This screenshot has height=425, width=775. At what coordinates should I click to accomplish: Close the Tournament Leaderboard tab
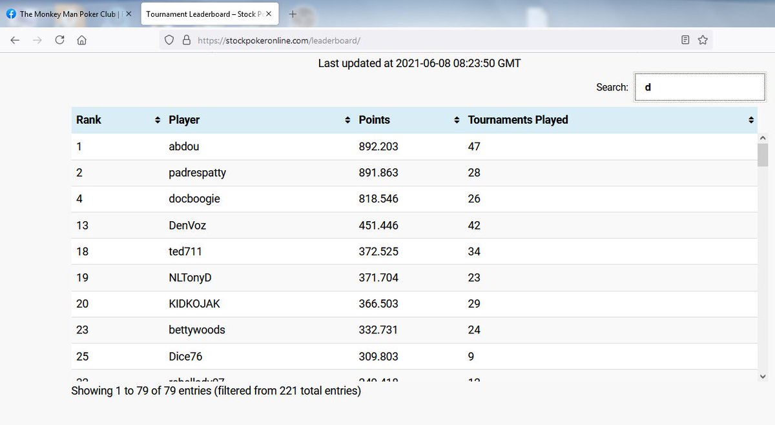pos(270,14)
